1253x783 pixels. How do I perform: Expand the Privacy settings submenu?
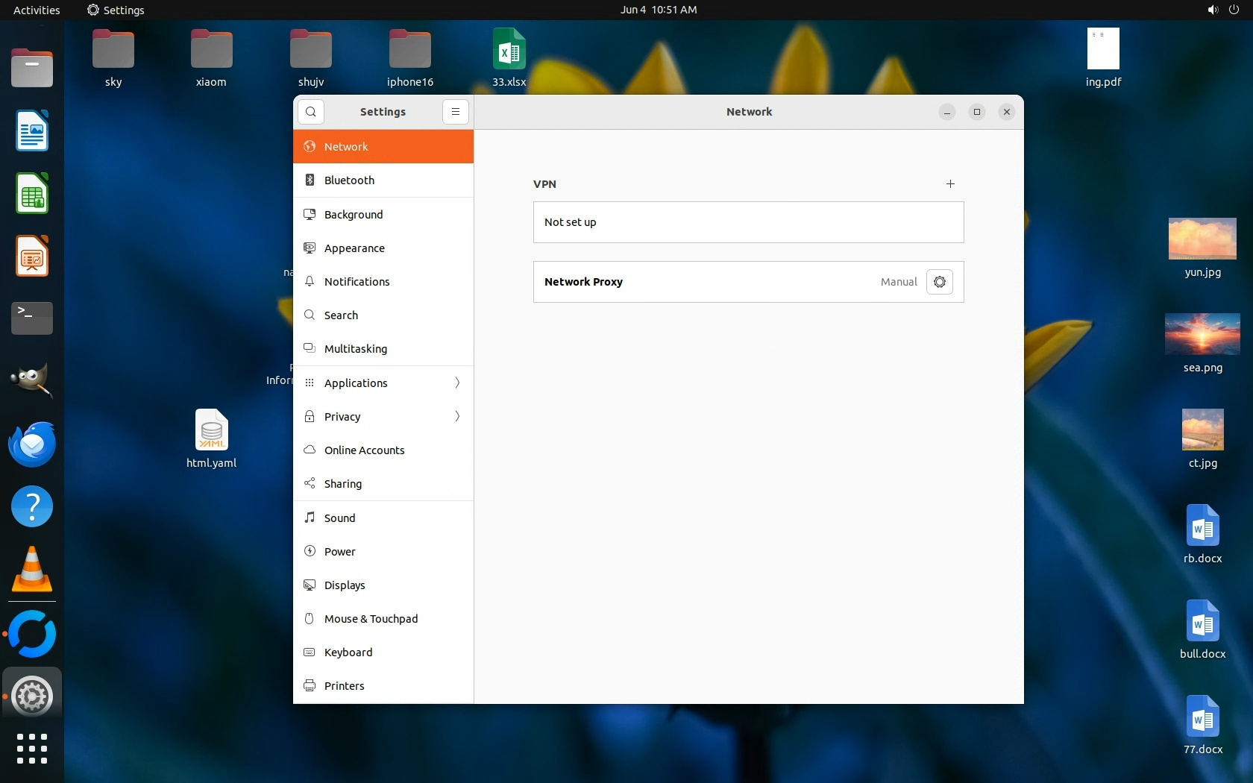(457, 416)
